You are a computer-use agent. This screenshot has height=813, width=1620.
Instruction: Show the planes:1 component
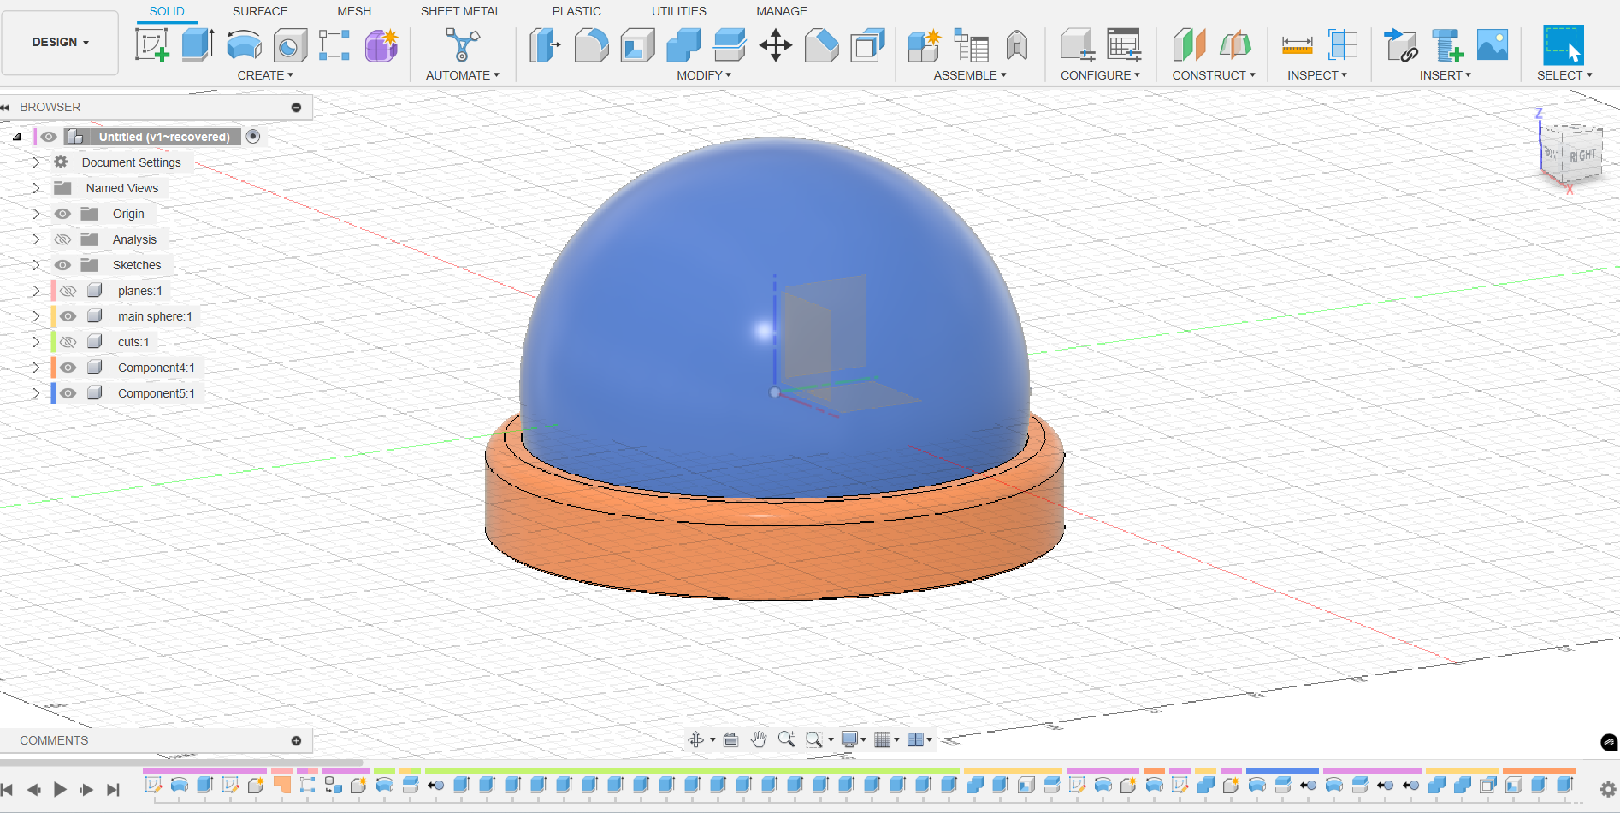[x=68, y=291]
